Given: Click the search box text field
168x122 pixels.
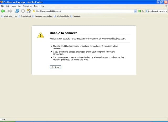Looking at the screenshot, I should tap(158, 11).
